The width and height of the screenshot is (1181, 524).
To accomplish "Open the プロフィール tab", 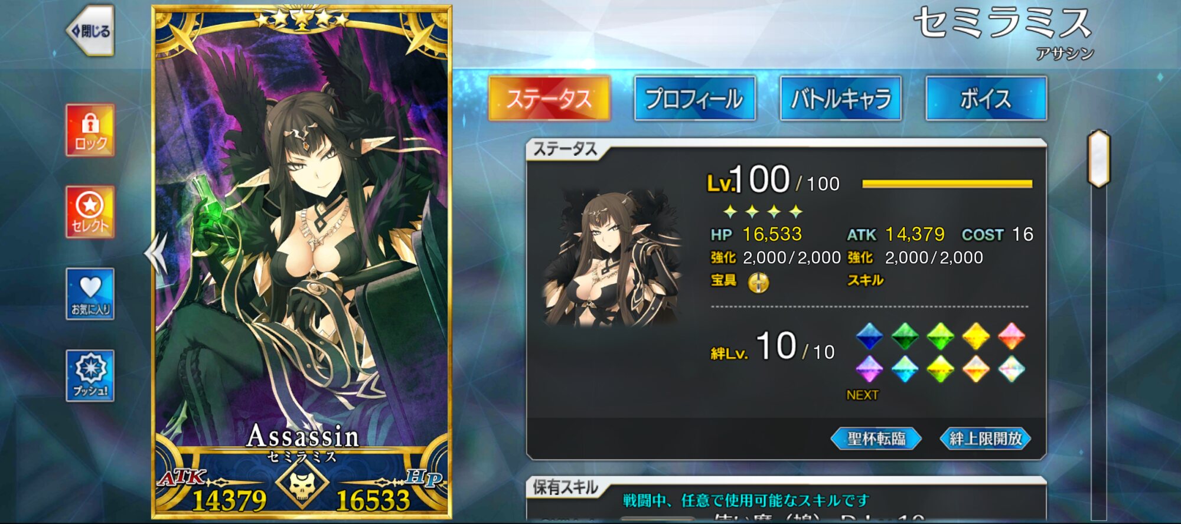I will pyautogui.click(x=695, y=99).
